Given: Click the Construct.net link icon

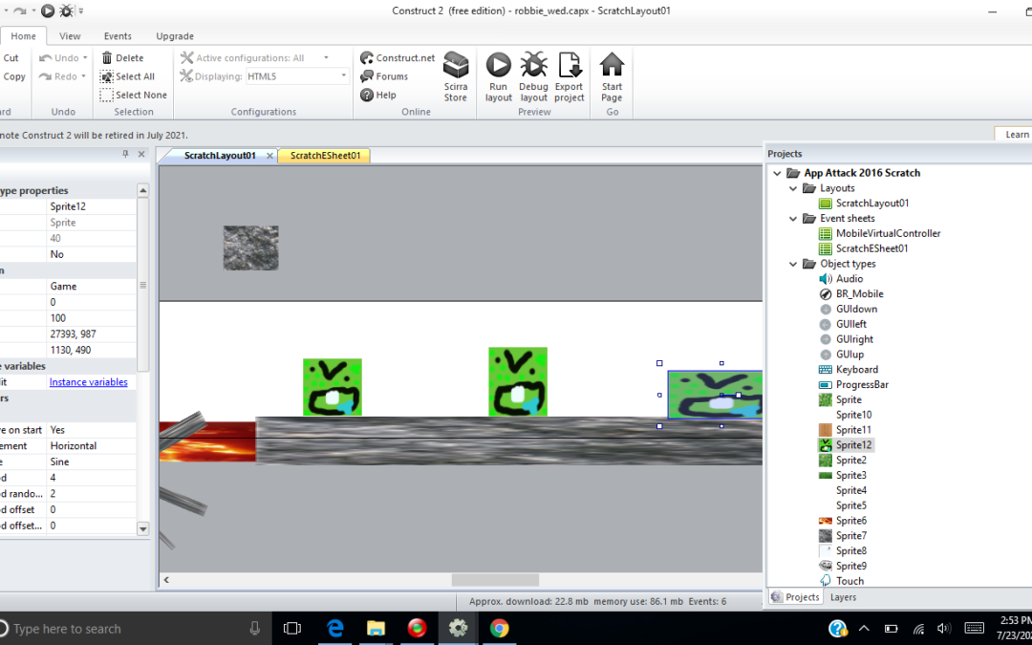Looking at the screenshot, I should (x=367, y=58).
